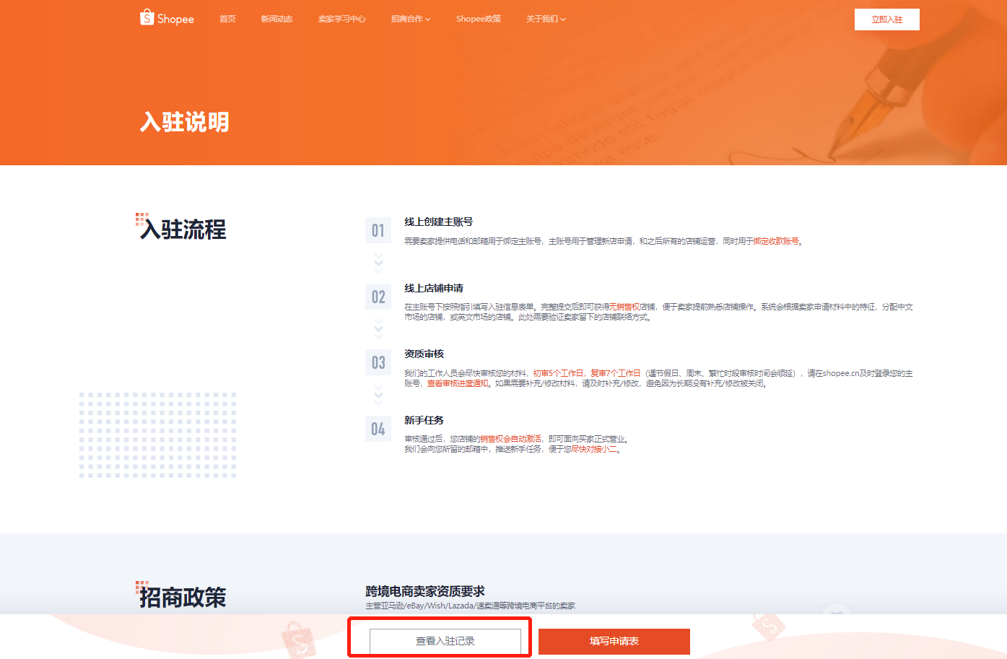The image size is (1007, 659).
Task: Click the Shopee logo in the header
Action: point(167,18)
